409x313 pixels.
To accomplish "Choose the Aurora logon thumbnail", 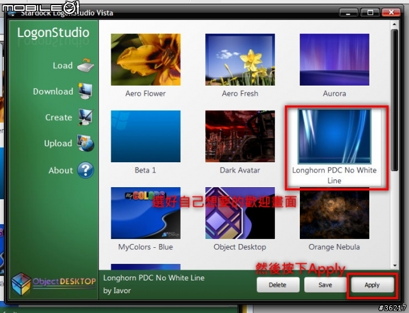I will [334, 59].
